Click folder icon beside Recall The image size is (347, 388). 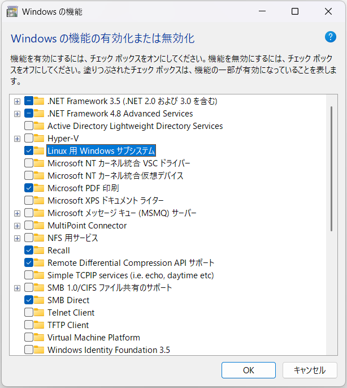coord(39,250)
